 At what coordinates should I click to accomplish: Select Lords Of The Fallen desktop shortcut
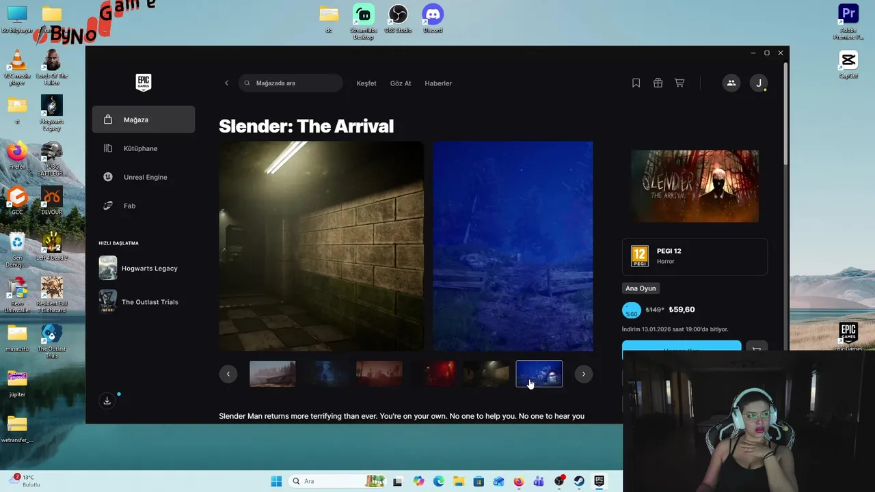[x=52, y=68]
